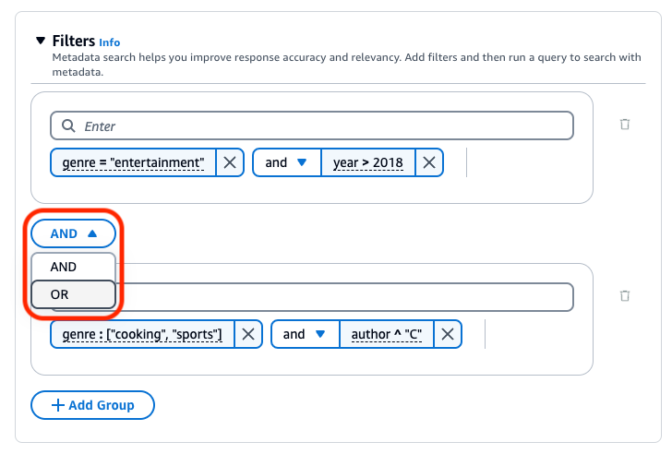The height and width of the screenshot is (454, 672).
Task: Edit the genre = "entertainment" filter token
Action: pyautogui.click(x=134, y=162)
